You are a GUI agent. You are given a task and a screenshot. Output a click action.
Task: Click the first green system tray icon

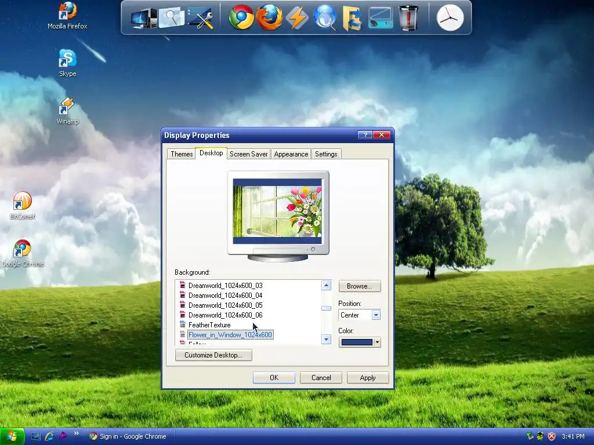point(530,436)
